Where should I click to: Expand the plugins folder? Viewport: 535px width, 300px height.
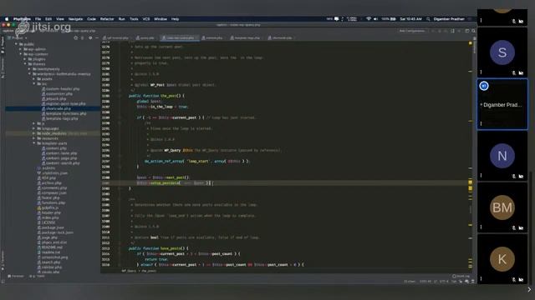pyautogui.click(x=25, y=59)
